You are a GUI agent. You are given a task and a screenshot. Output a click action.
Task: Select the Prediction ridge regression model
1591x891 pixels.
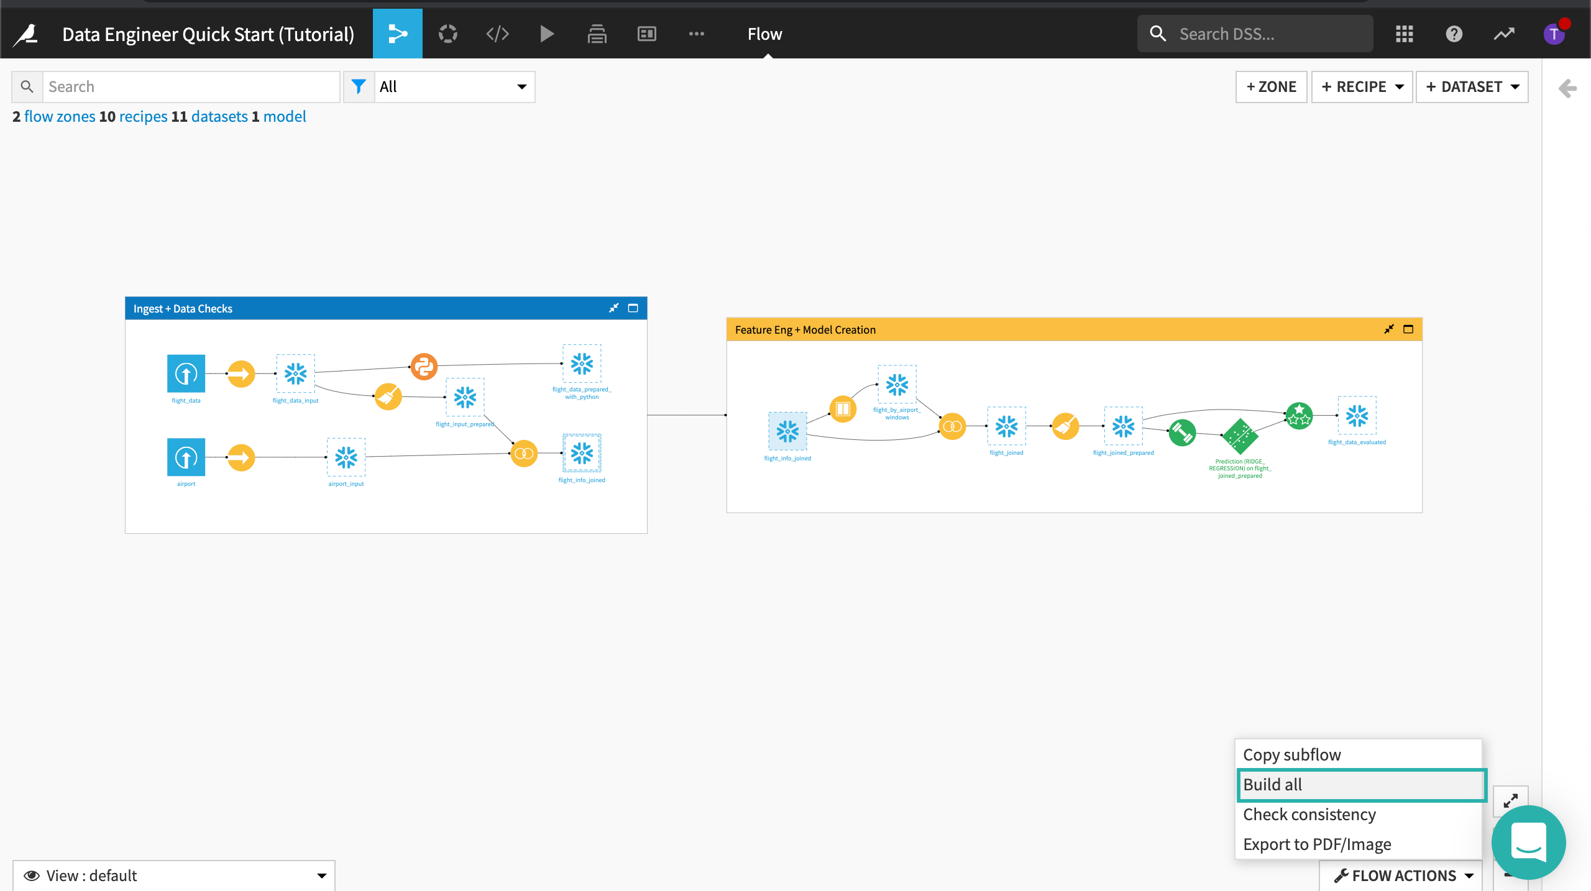[1240, 436]
